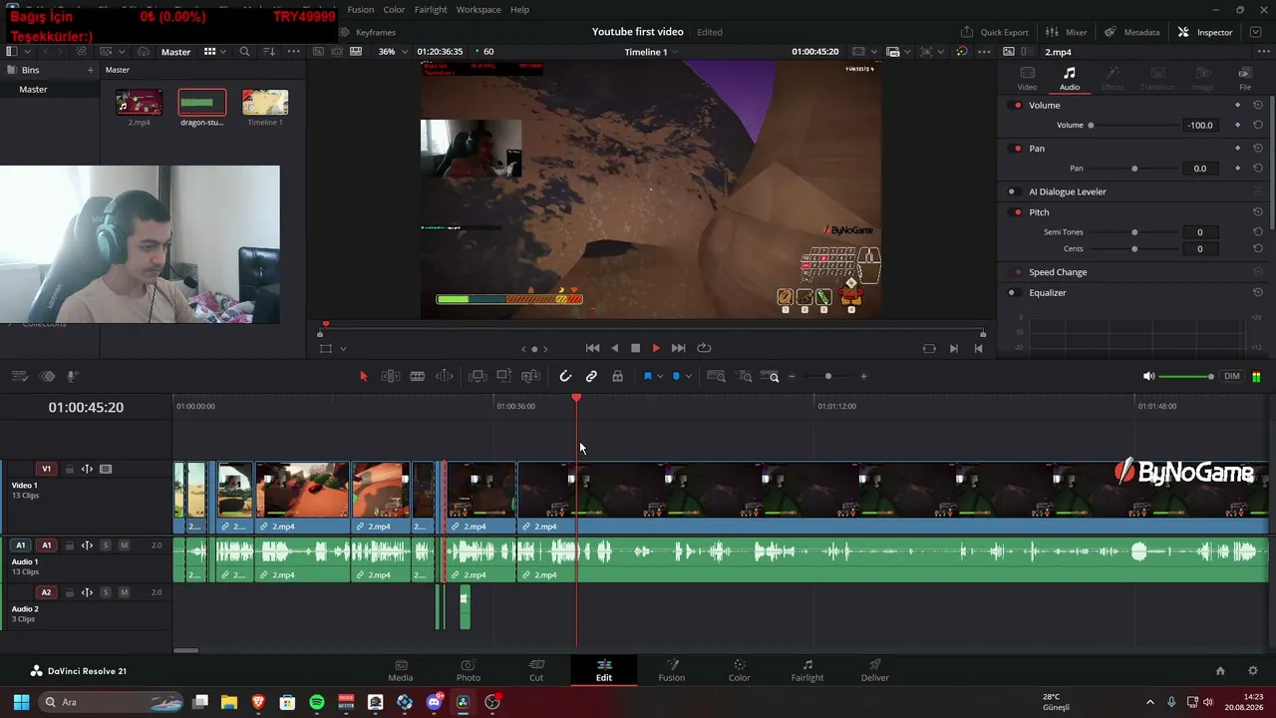Image resolution: width=1276 pixels, height=718 pixels.
Task: Open the marker color dropdown arrow
Action: pyautogui.click(x=689, y=376)
